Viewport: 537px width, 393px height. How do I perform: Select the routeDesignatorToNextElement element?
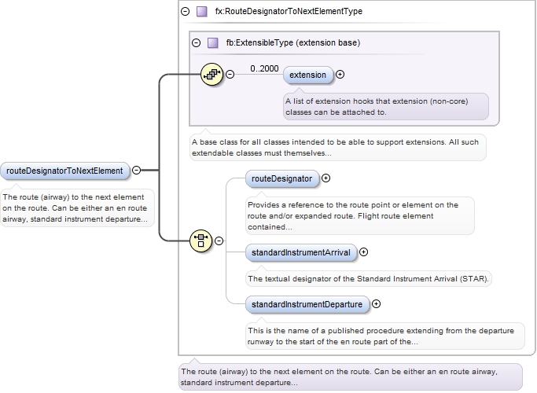(x=65, y=171)
